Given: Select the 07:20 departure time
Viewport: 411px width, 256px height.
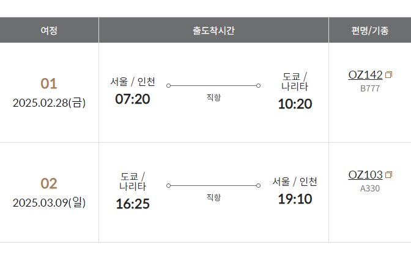Looking at the screenshot, I should pos(132,99).
